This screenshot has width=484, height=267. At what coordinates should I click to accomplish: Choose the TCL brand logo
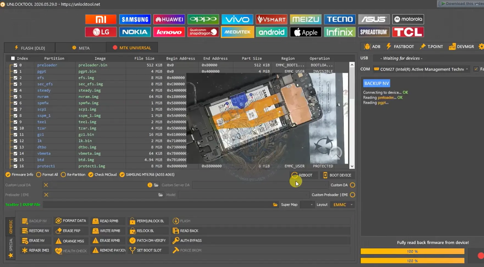[x=408, y=32]
